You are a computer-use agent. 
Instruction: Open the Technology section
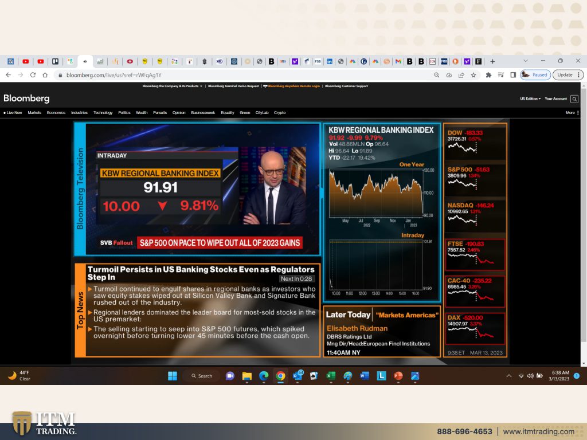(103, 113)
